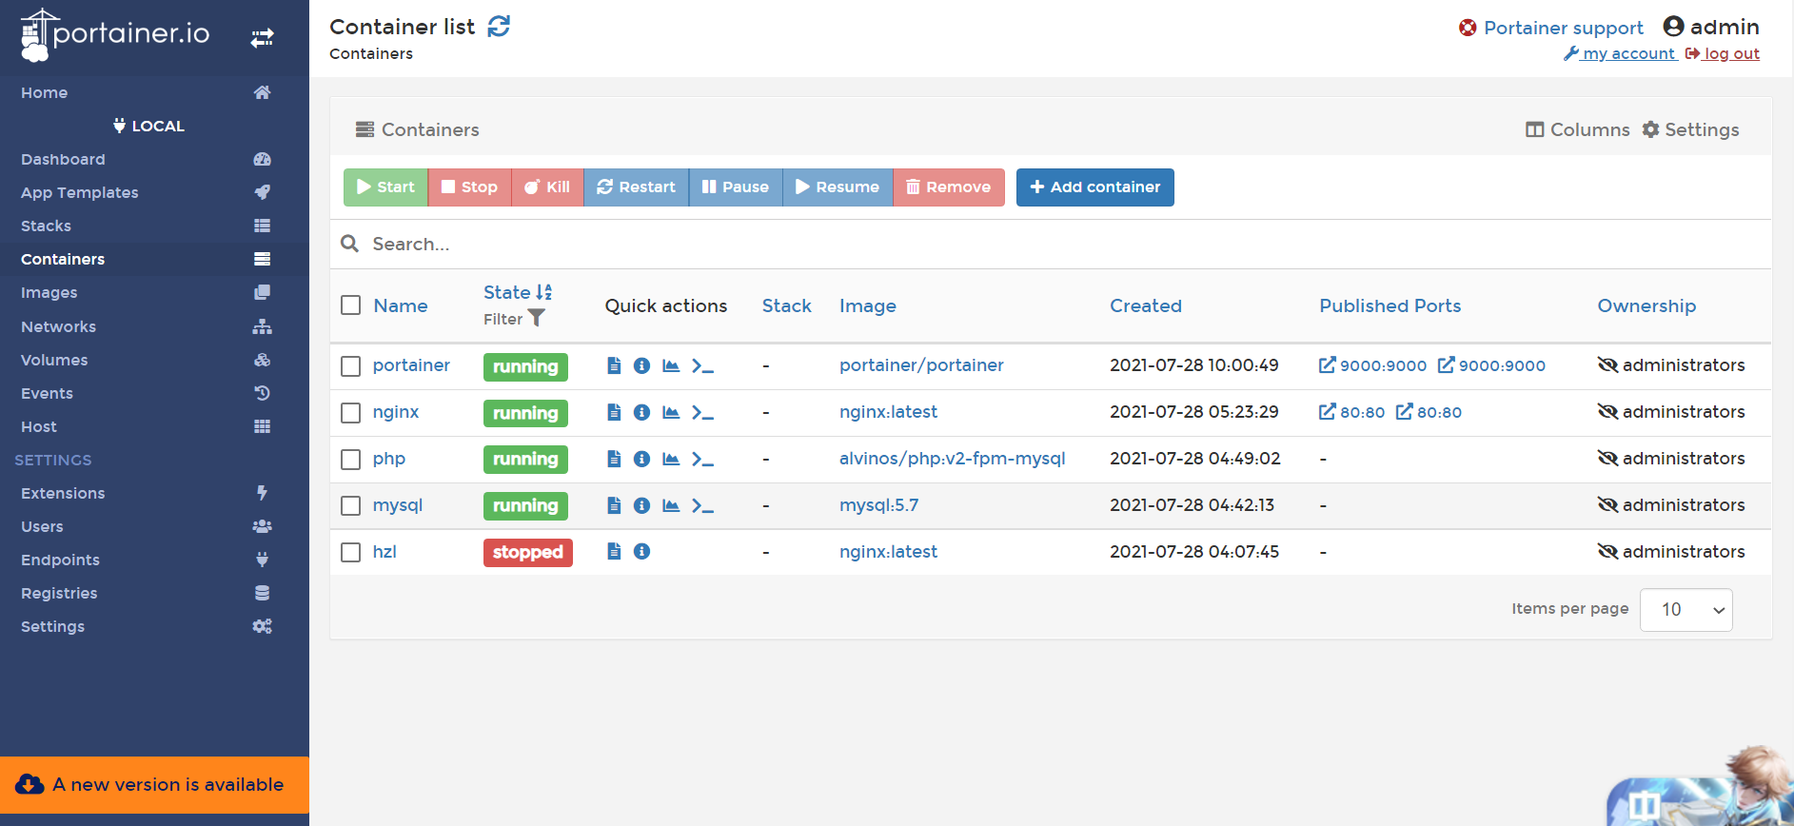
Task: Open console icon for mysql container
Action: pos(702,505)
